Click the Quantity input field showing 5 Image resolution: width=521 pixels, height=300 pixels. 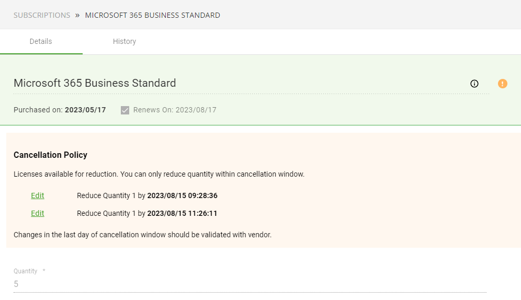click(x=250, y=284)
